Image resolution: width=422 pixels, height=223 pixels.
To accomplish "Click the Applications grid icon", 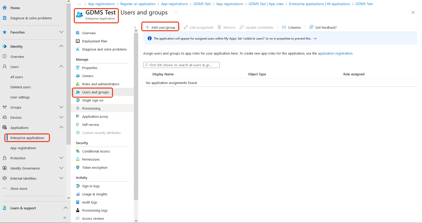I will click(x=5, y=128).
